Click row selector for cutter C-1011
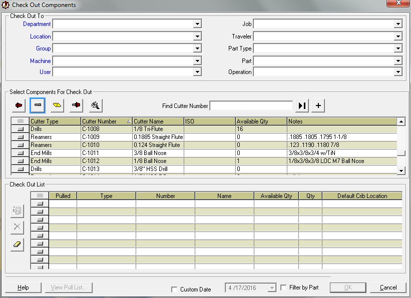Image resolution: width=411 pixels, height=298 pixels. [20, 153]
